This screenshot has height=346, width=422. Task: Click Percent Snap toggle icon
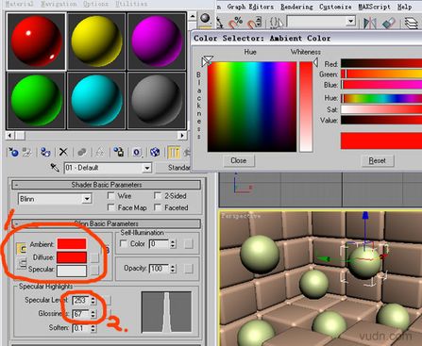coord(235,23)
